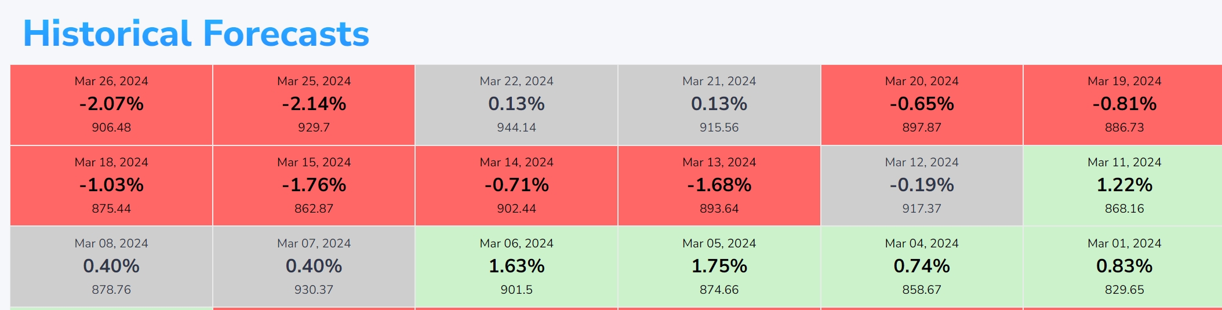Click the Mar 08, 2024 forecast tile
This screenshot has height=310, width=1222.
[111, 267]
